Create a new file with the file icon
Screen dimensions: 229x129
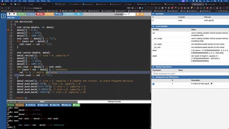(x=10, y=14)
